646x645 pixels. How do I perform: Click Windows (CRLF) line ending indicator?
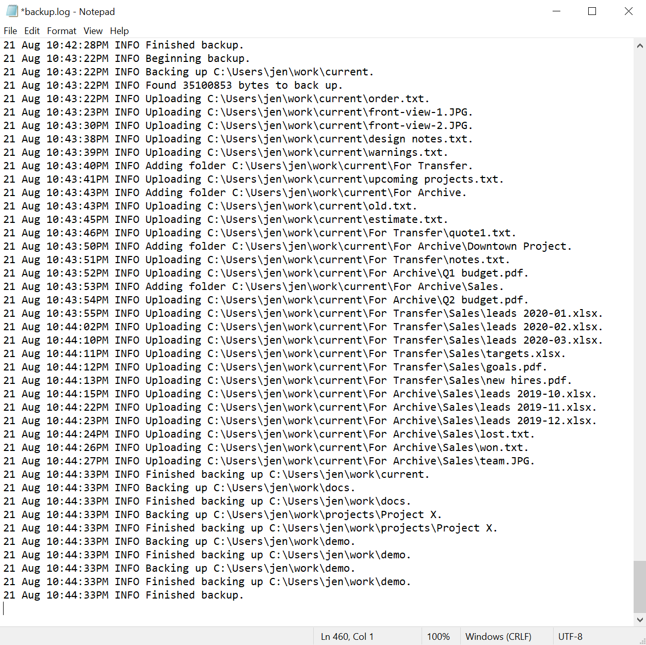(498, 637)
